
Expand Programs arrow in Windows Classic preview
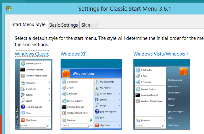49,83
